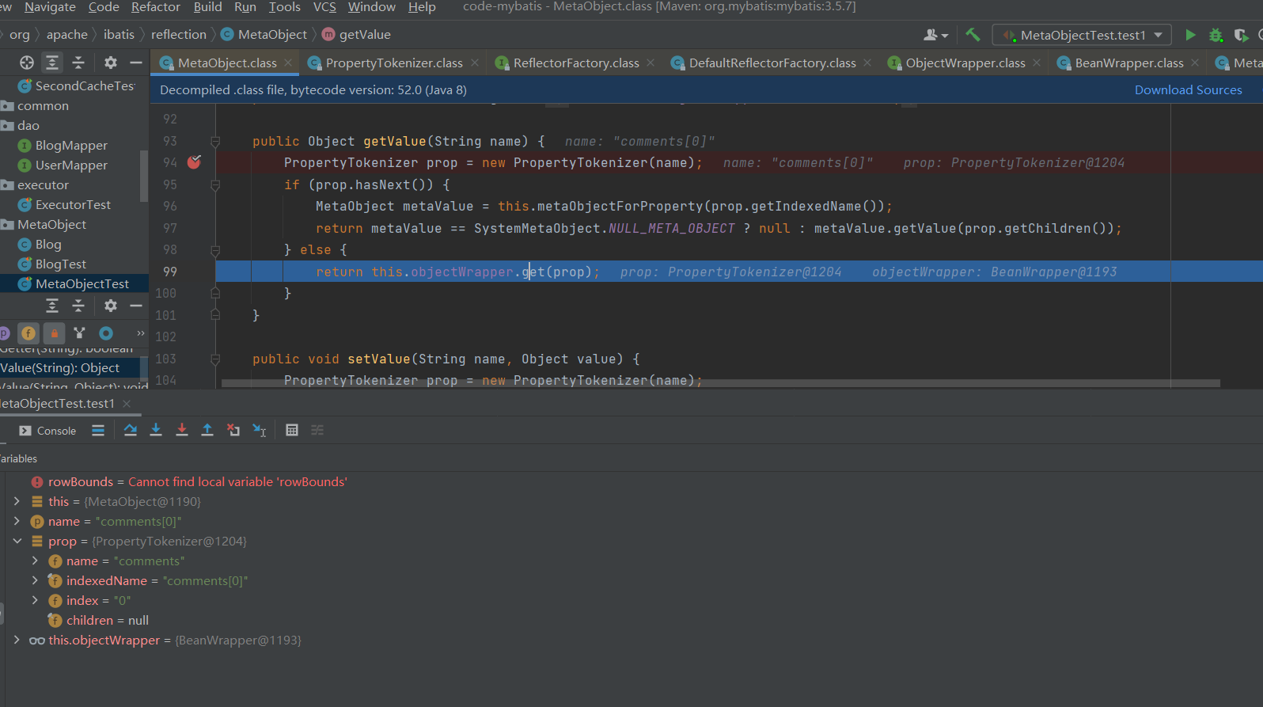Open the code-with-me user icon menu

tap(935, 35)
